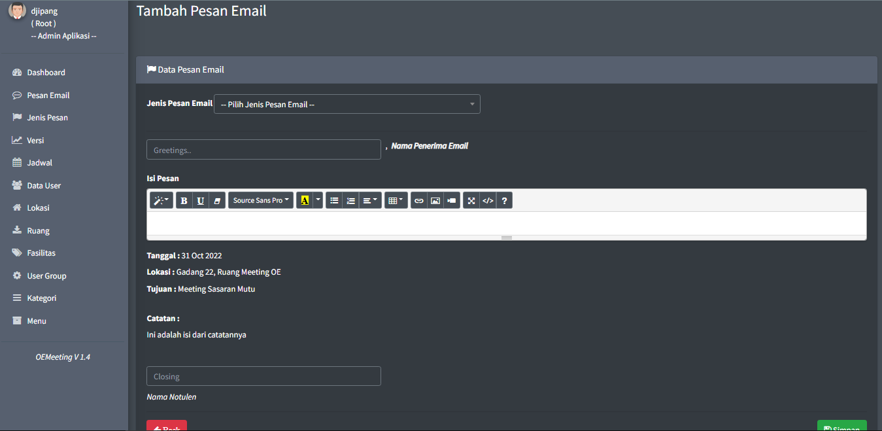Open code view with the </> icon
This screenshot has width=882, height=431.
point(488,201)
